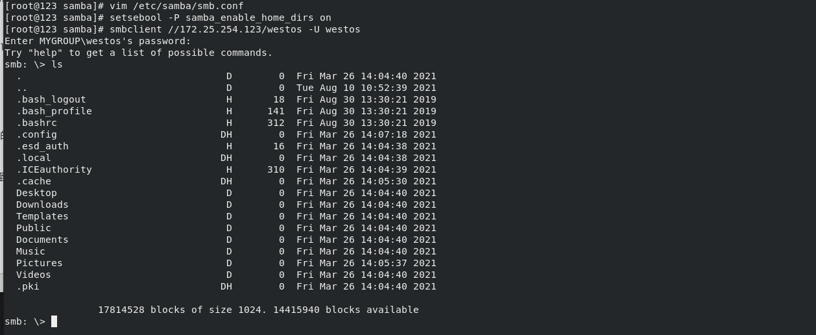
Task: Click the Public directory name
Action: tap(34, 228)
